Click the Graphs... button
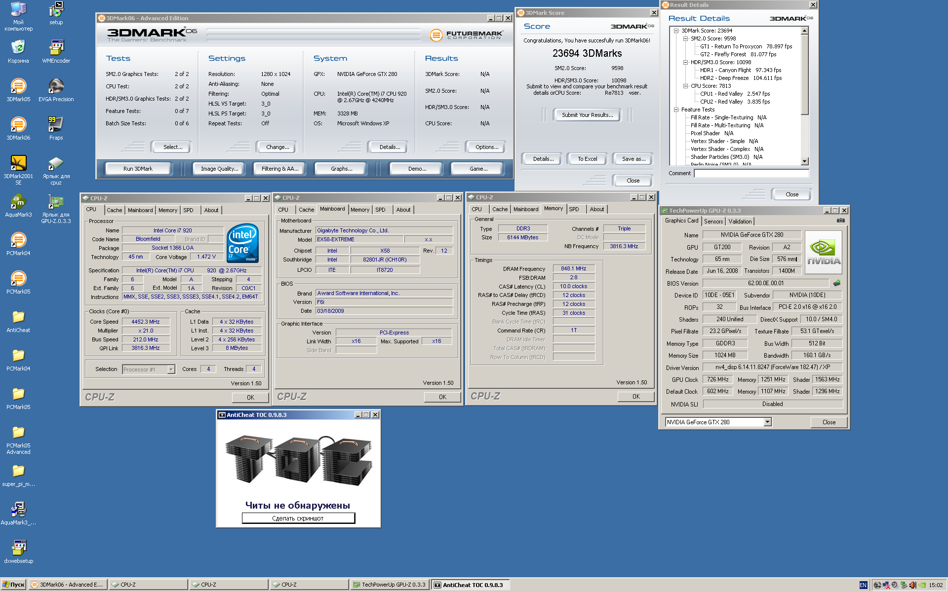 [x=342, y=169]
